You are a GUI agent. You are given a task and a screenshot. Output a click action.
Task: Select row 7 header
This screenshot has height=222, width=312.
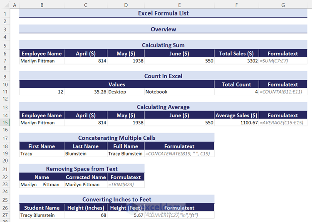pyautogui.click(x=5, y=61)
